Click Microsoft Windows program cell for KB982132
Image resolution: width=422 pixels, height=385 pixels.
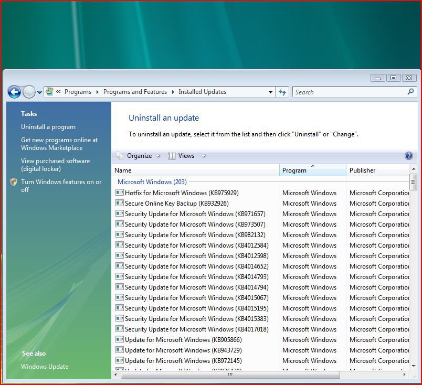coord(310,235)
